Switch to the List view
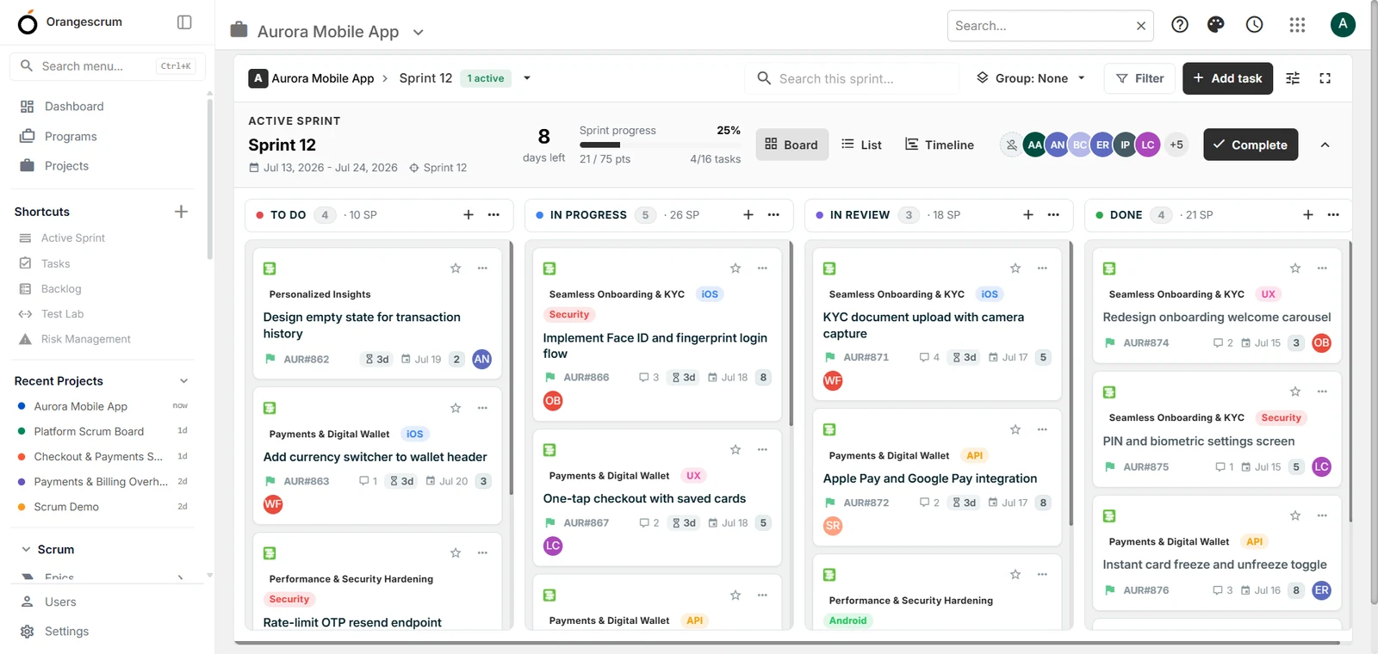 pyautogui.click(x=861, y=145)
